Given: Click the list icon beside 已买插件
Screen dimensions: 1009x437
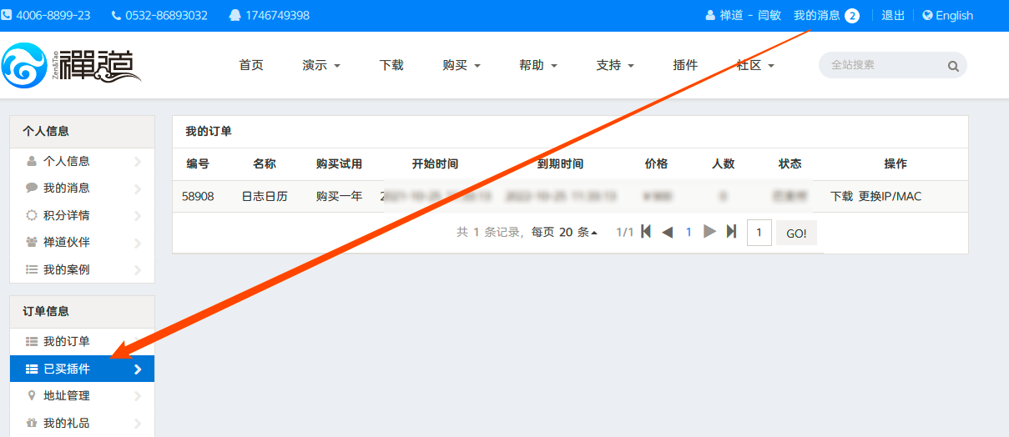Looking at the screenshot, I should pyautogui.click(x=32, y=369).
